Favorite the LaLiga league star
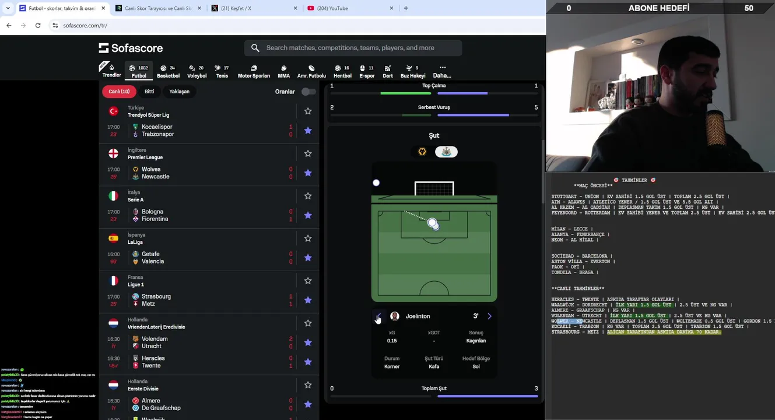Screen dimensions: 775x420 [308, 238]
